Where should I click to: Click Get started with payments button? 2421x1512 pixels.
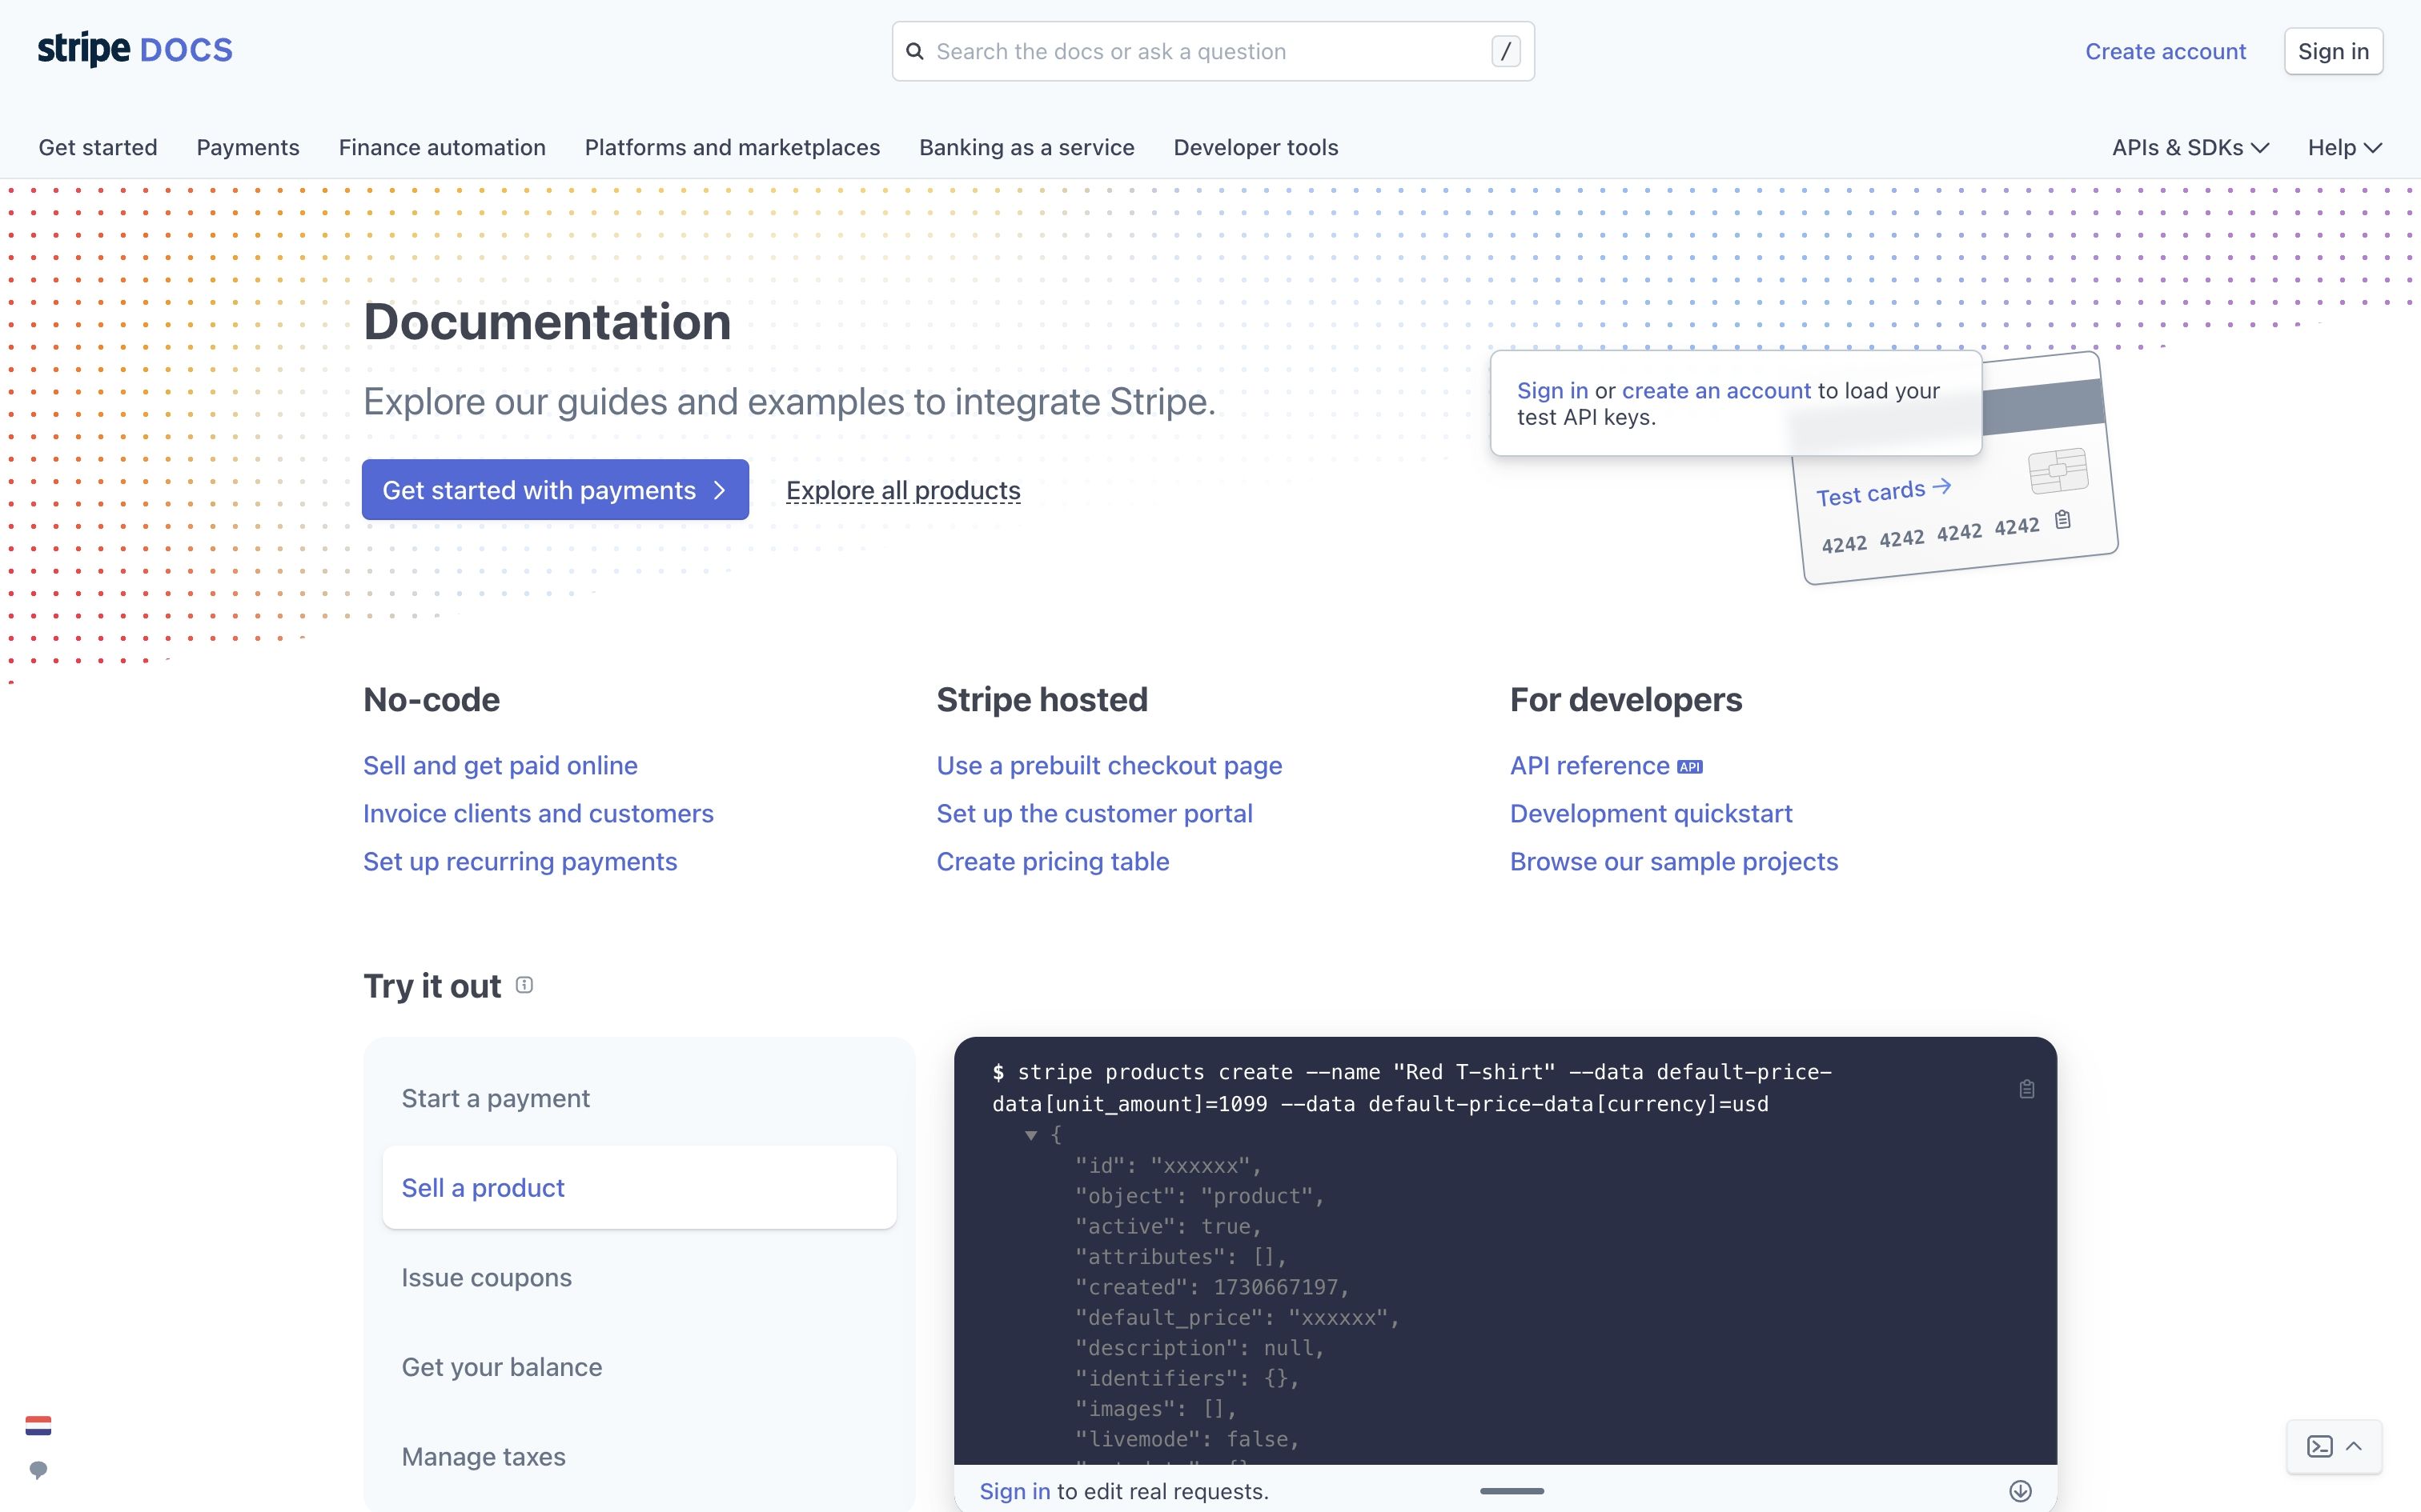pyautogui.click(x=556, y=490)
